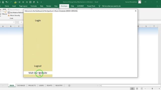Click the horizontal scrollbar track
Screen dimensions: 161x90
point(131,85)
